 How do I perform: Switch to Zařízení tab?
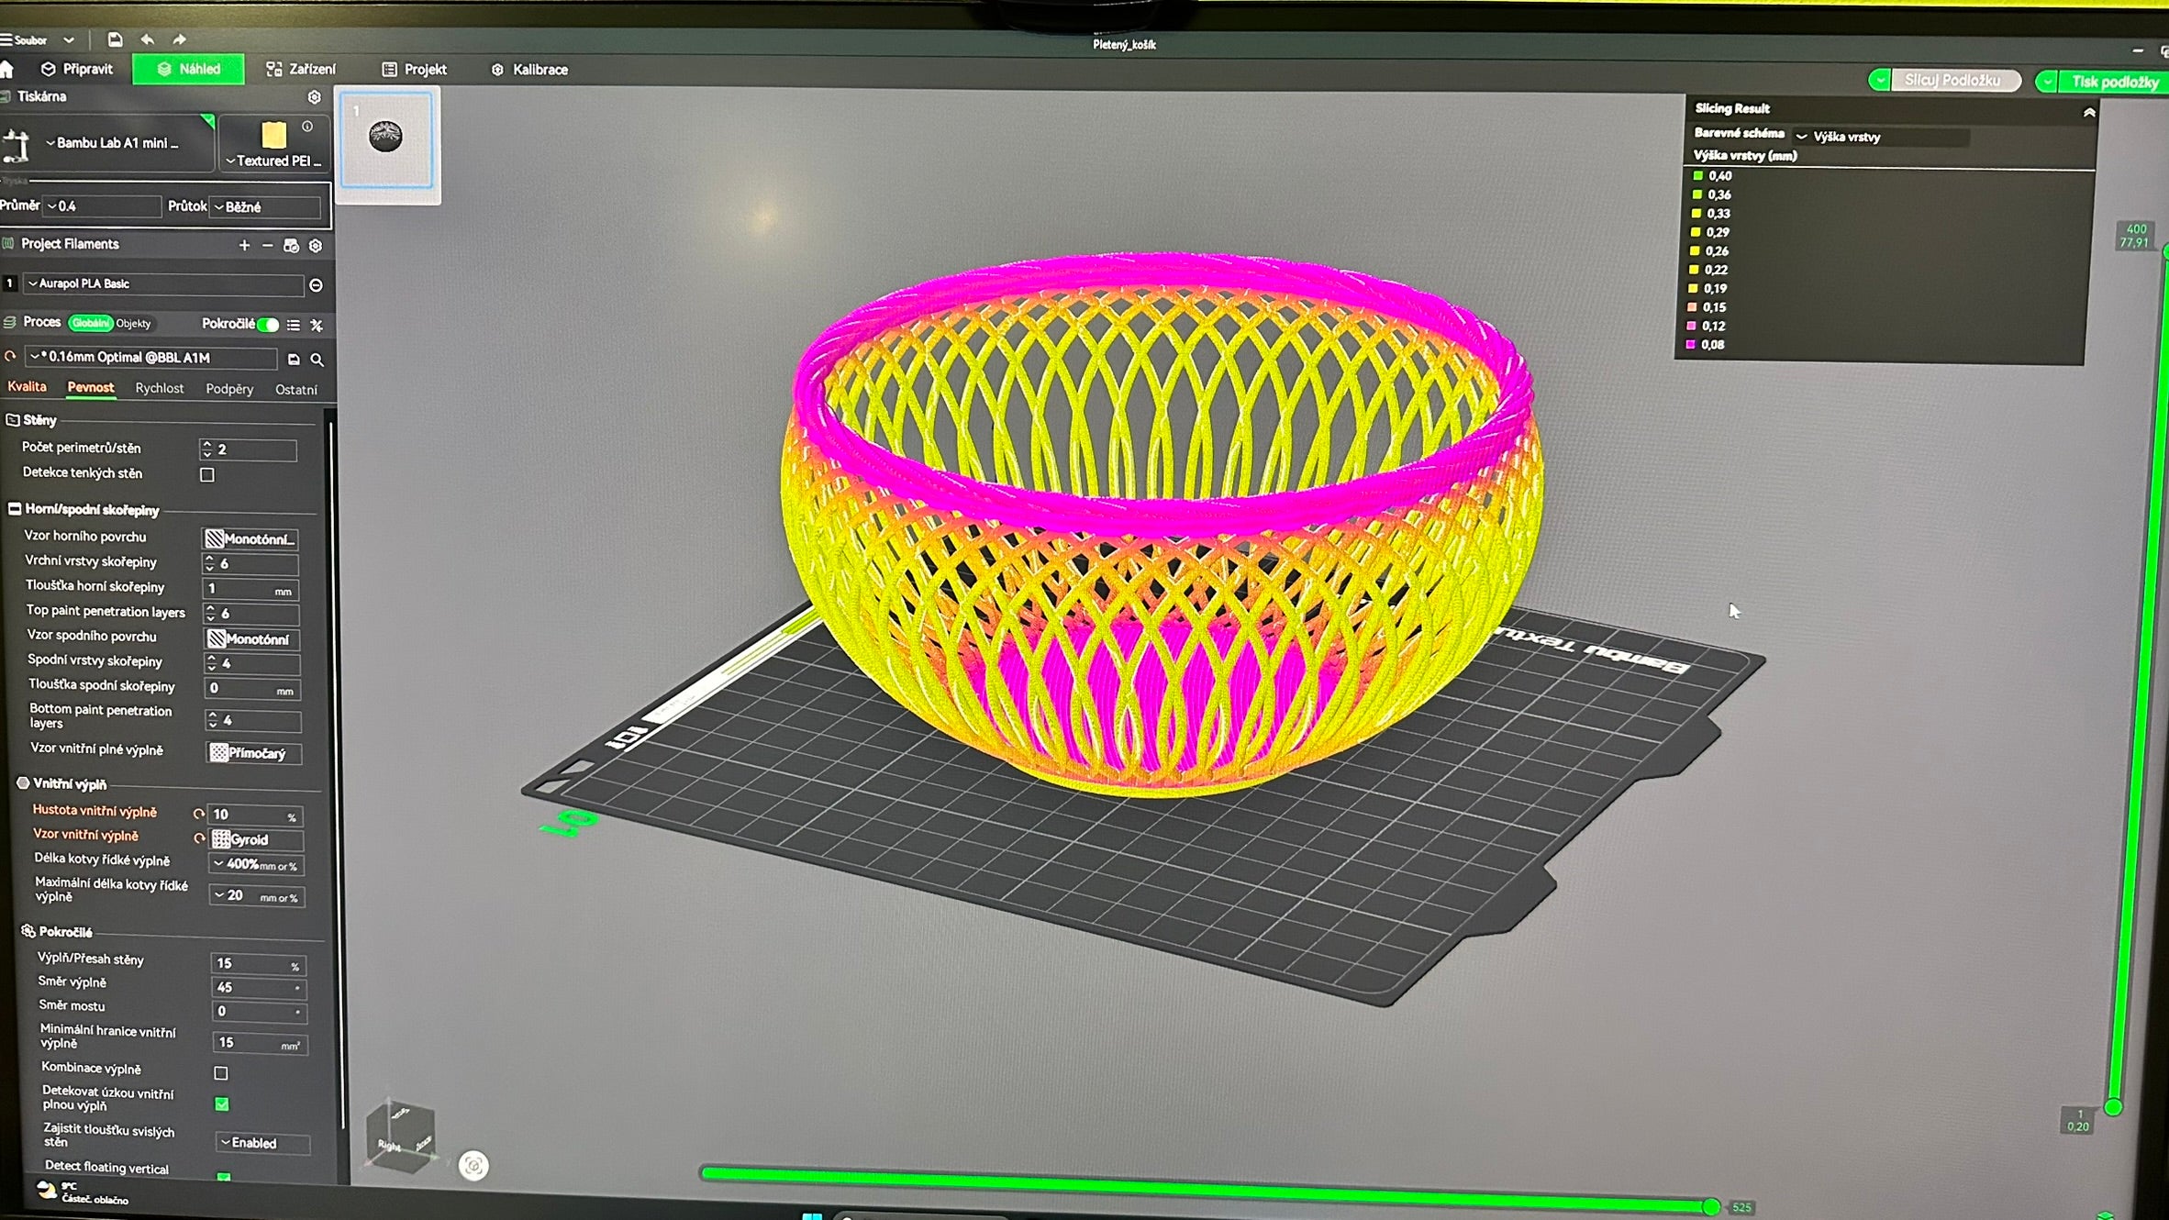(x=301, y=70)
